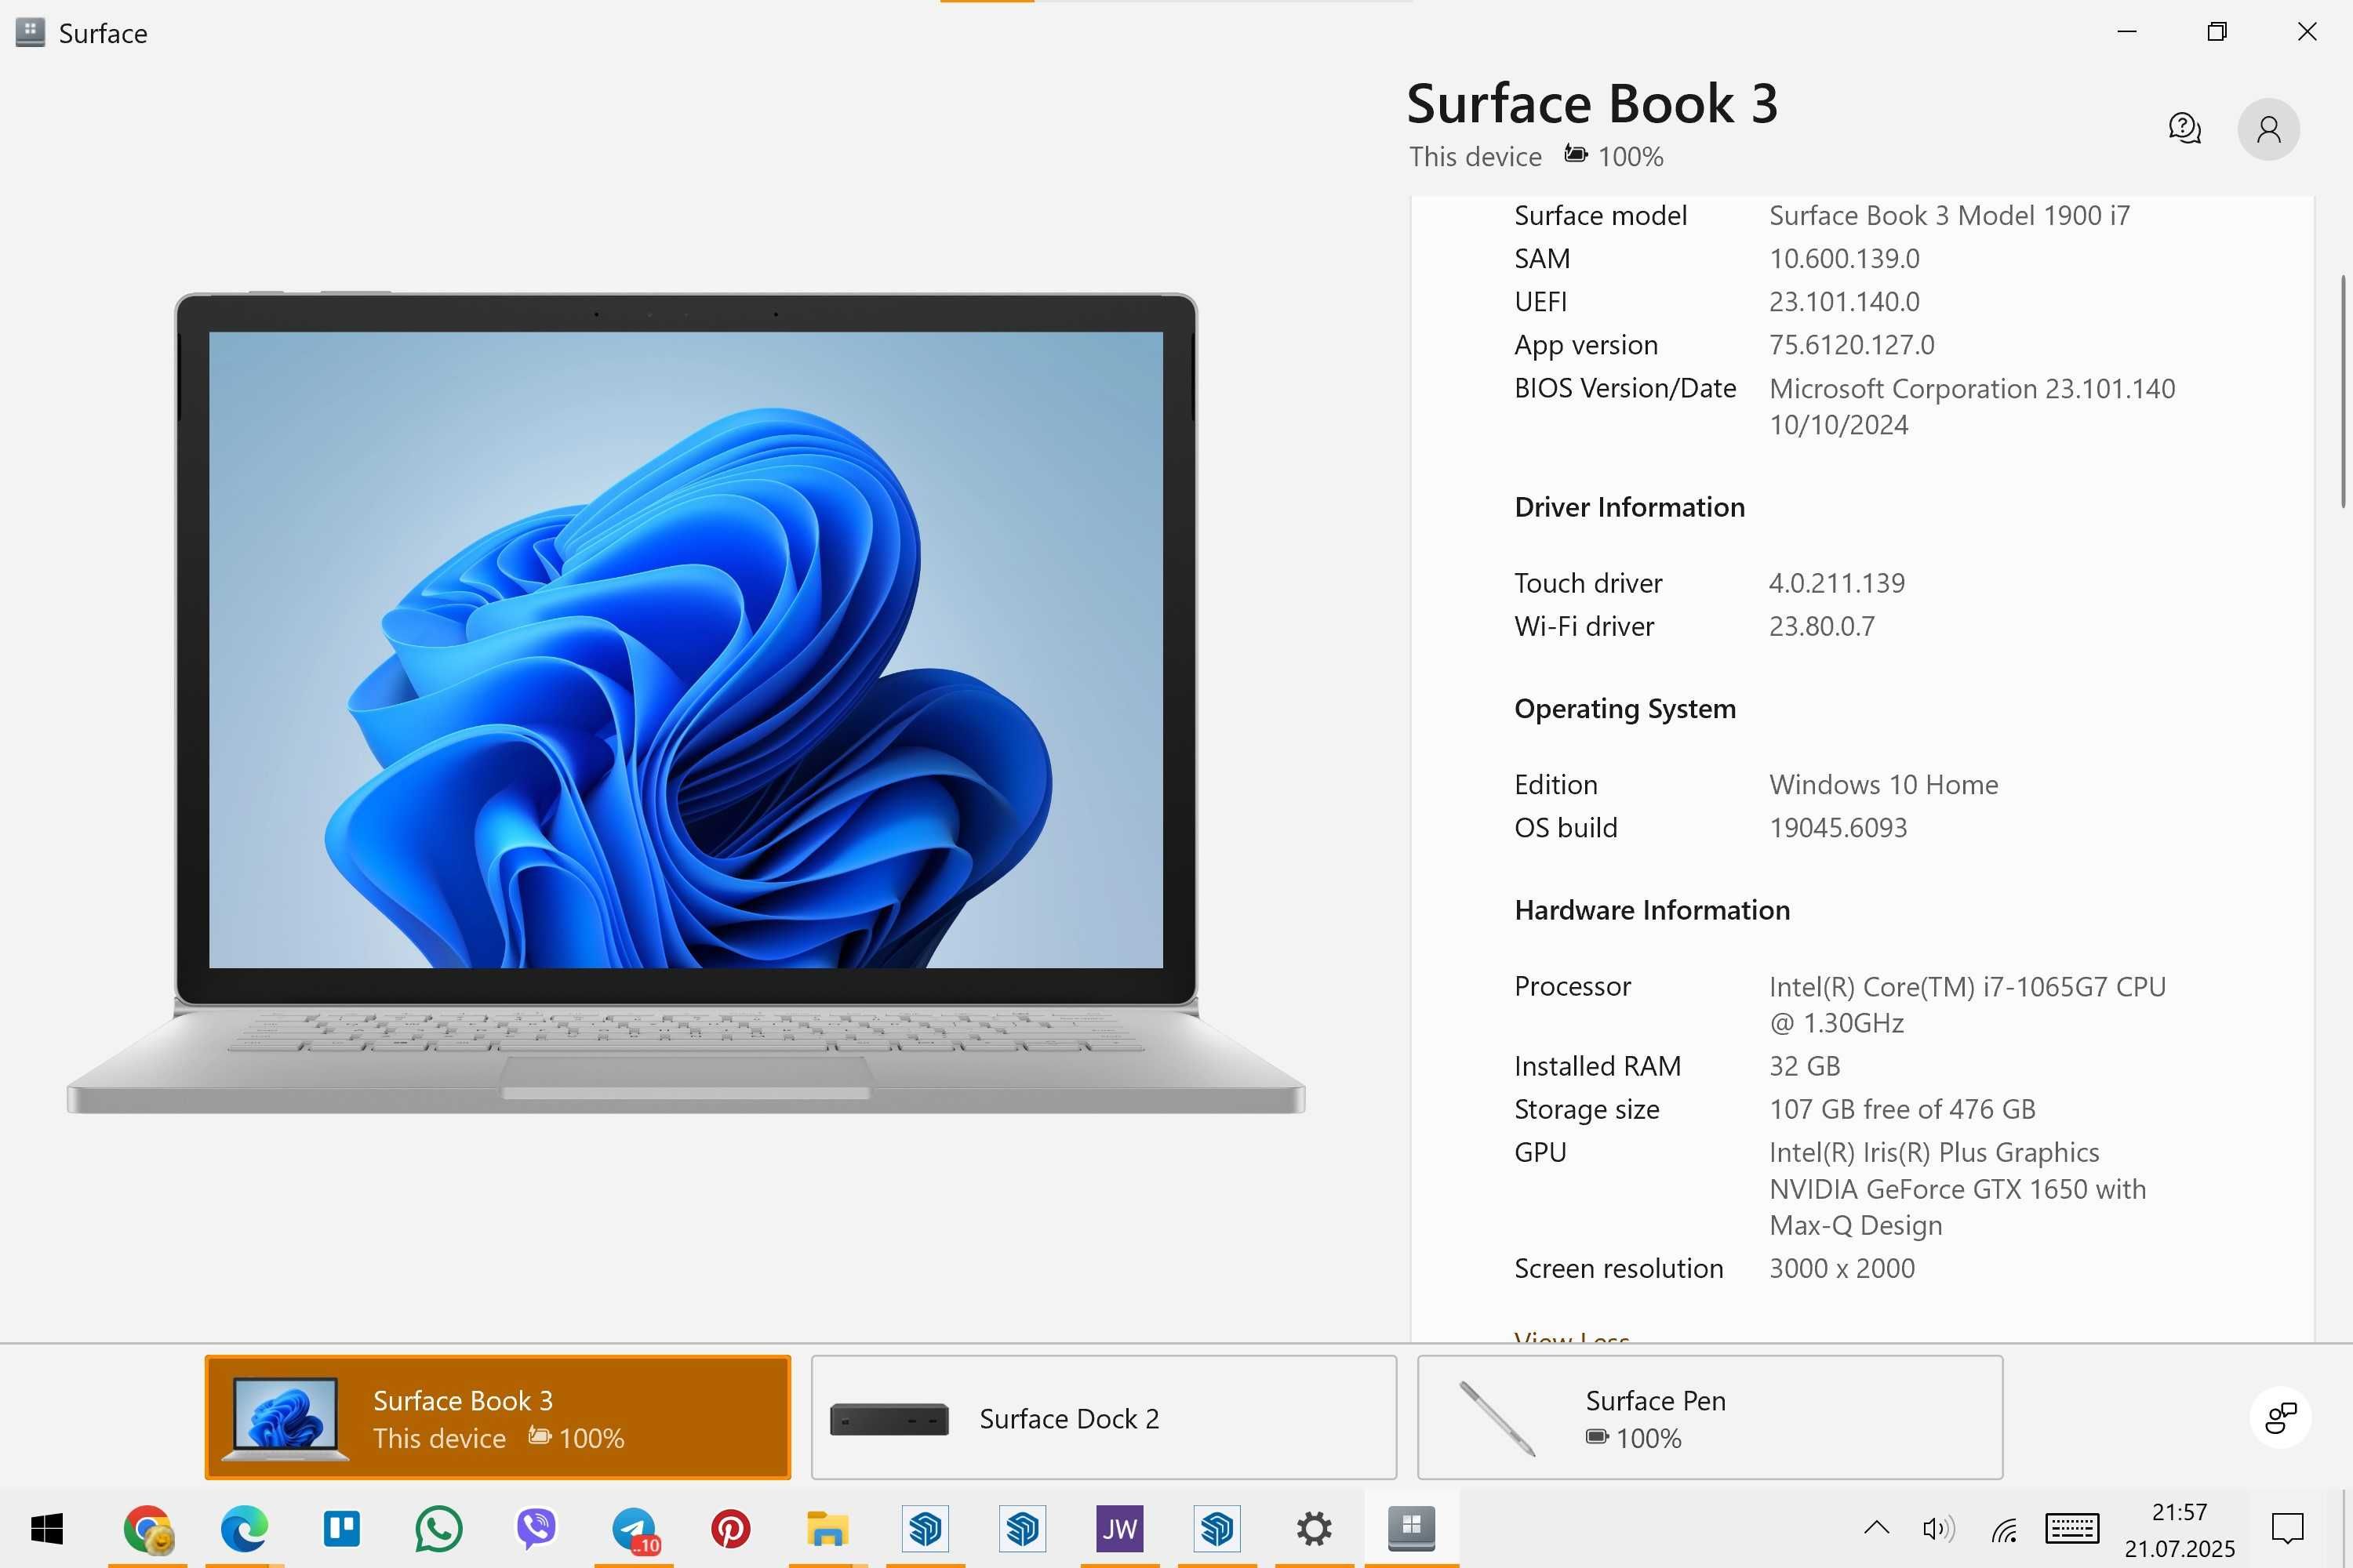
Task: Click Installed RAM value '32 GB'
Action: click(1805, 1066)
